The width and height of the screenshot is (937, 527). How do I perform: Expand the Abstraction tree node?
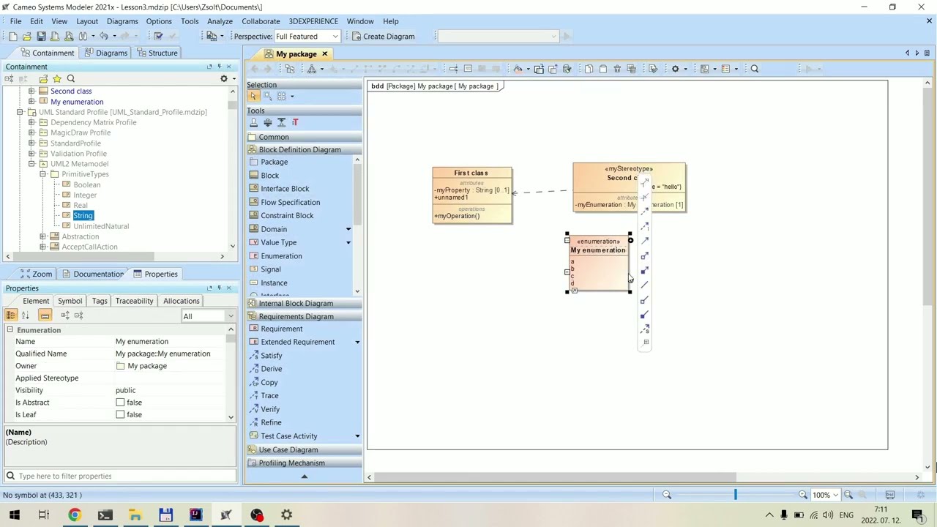43,236
